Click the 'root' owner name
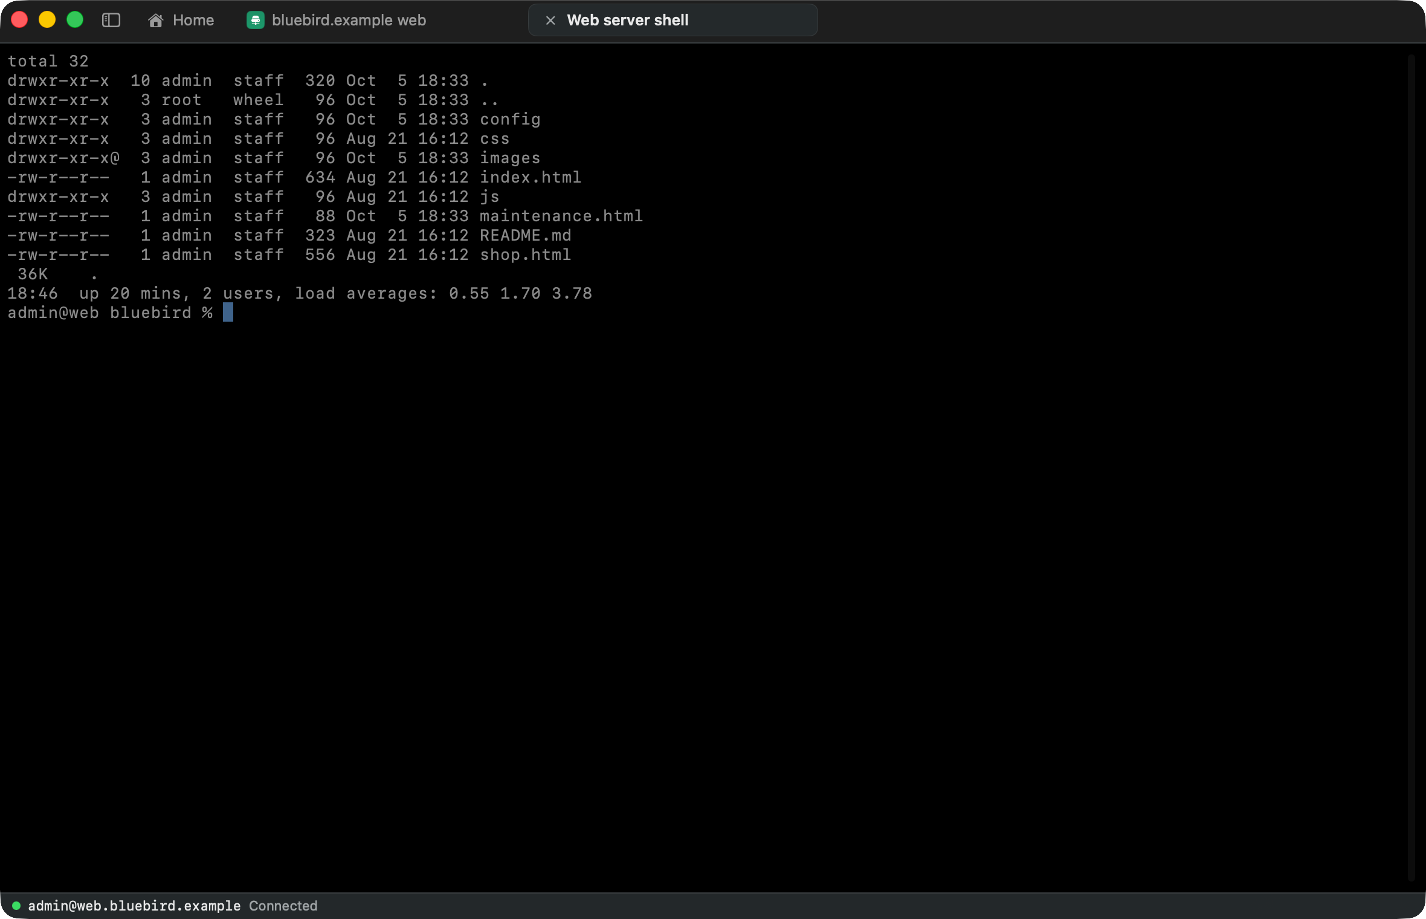Image resolution: width=1426 pixels, height=919 pixels. tap(181, 100)
